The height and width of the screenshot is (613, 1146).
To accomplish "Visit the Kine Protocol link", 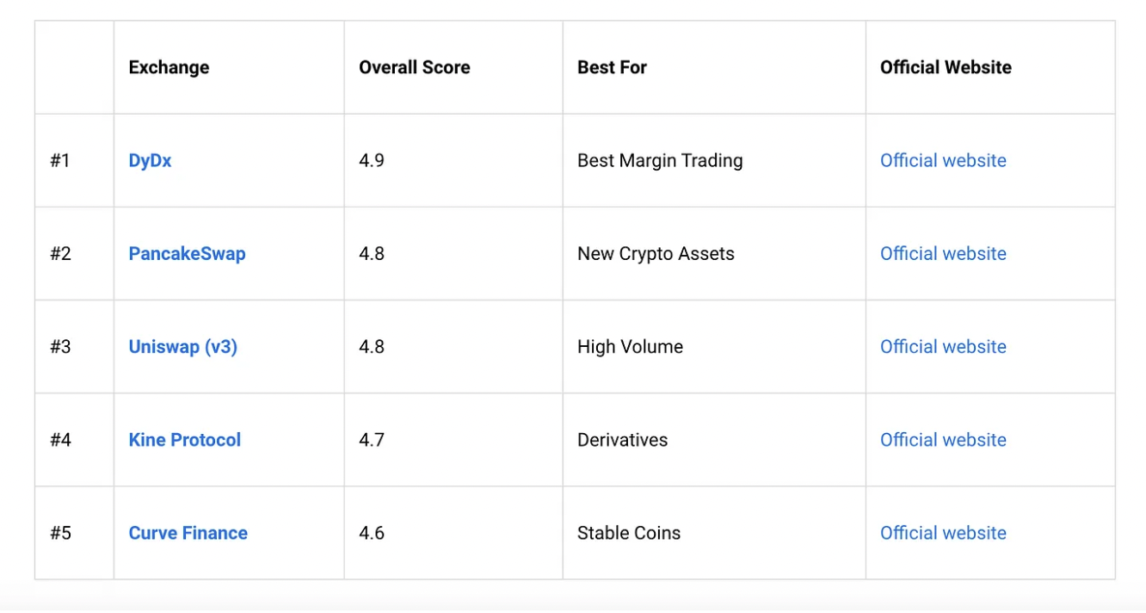I will [x=184, y=440].
